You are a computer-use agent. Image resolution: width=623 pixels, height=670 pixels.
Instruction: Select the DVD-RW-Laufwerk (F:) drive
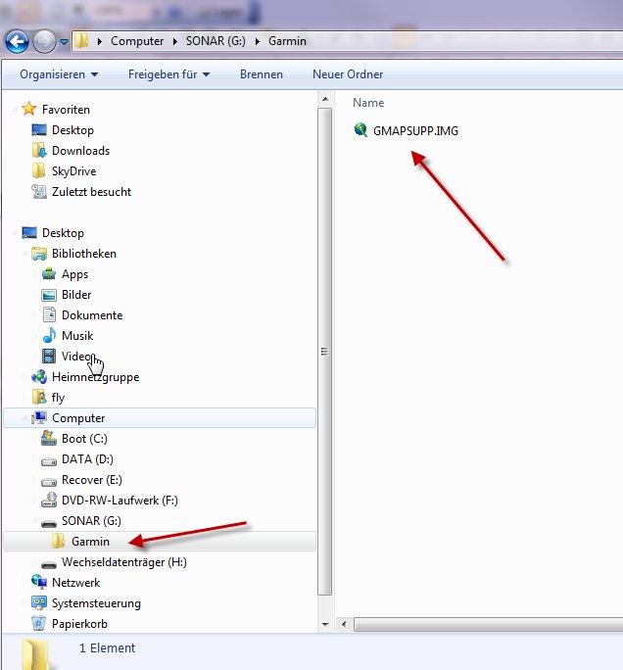51,501
